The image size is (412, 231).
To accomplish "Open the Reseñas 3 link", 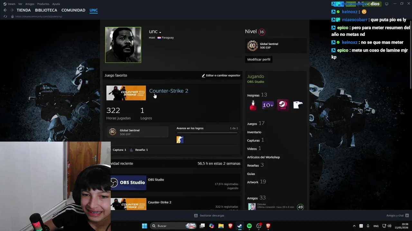I will tap(256, 165).
